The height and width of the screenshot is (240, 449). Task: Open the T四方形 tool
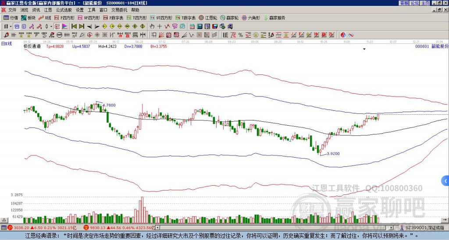[x=137, y=18]
